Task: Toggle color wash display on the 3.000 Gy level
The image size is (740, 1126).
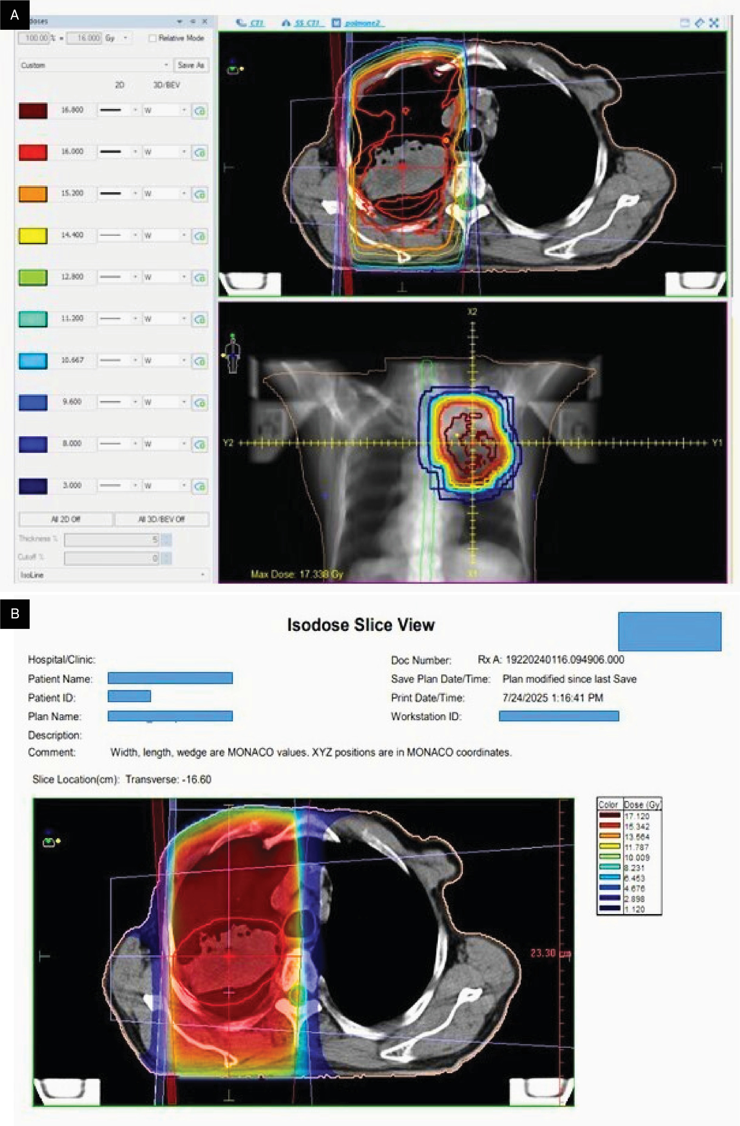Action: [x=200, y=485]
